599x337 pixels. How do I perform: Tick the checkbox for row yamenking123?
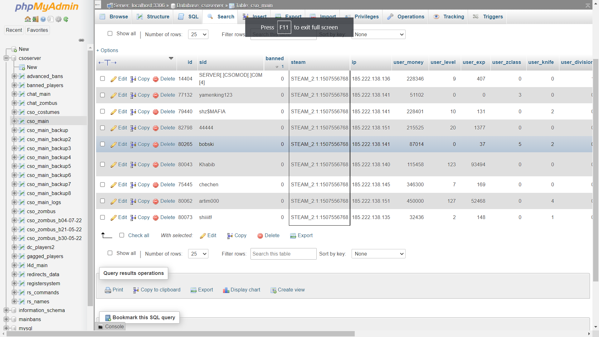pyautogui.click(x=102, y=95)
